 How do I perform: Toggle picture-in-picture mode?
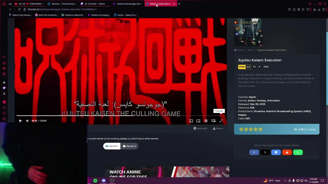pyautogui.click(x=213, y=121)
